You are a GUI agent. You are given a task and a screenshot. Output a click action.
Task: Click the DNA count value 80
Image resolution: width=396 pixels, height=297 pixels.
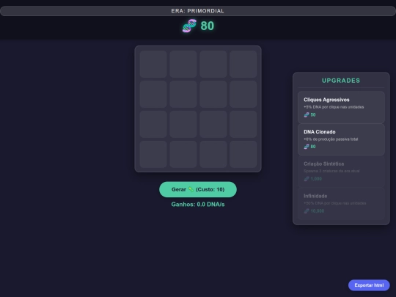coord(208,26)
